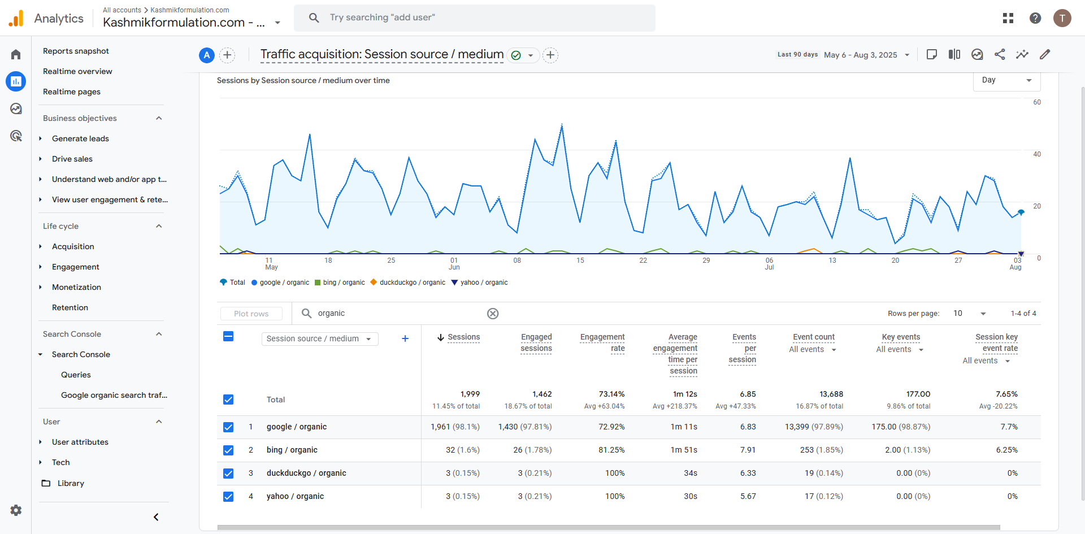The height and width of the screenshot is (534, 1085).
Task: Toggle the select-all rows checkbox
Action: [x=228, y=337]
